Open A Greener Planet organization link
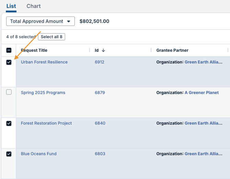 click(202, 93)
